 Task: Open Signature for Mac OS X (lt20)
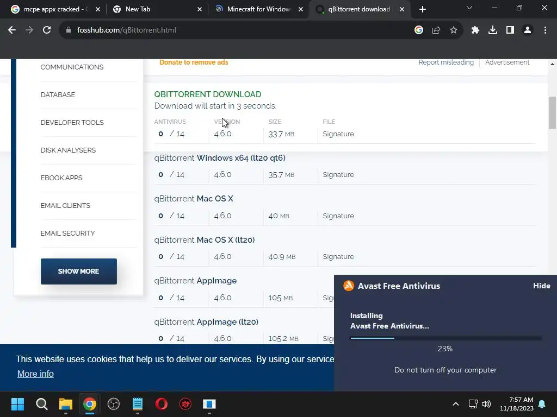point(338,257)
